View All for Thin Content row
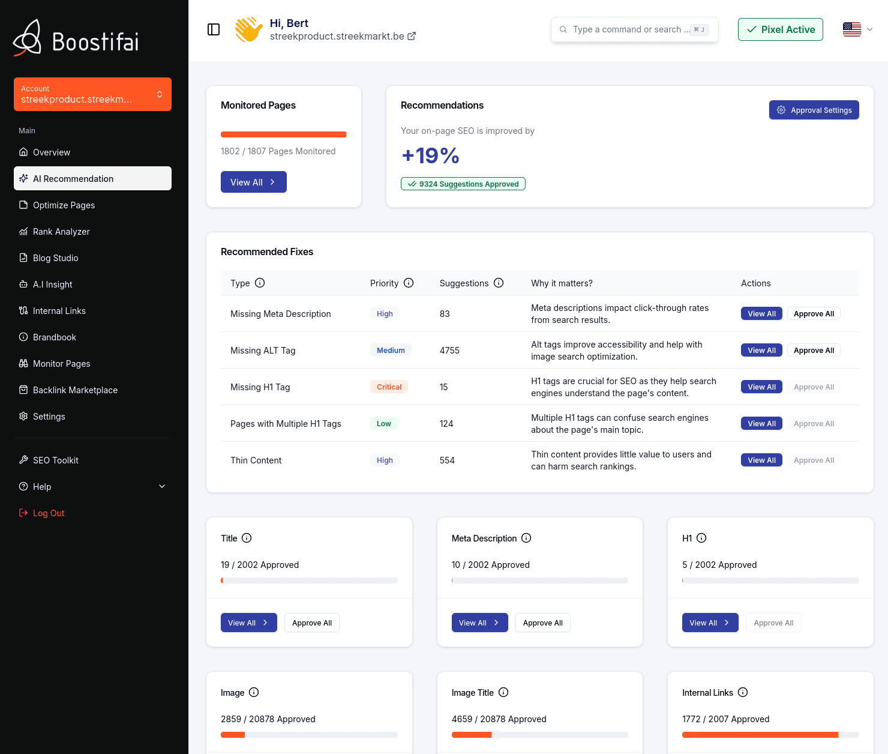888x754 pixels. tap(761, 460)
